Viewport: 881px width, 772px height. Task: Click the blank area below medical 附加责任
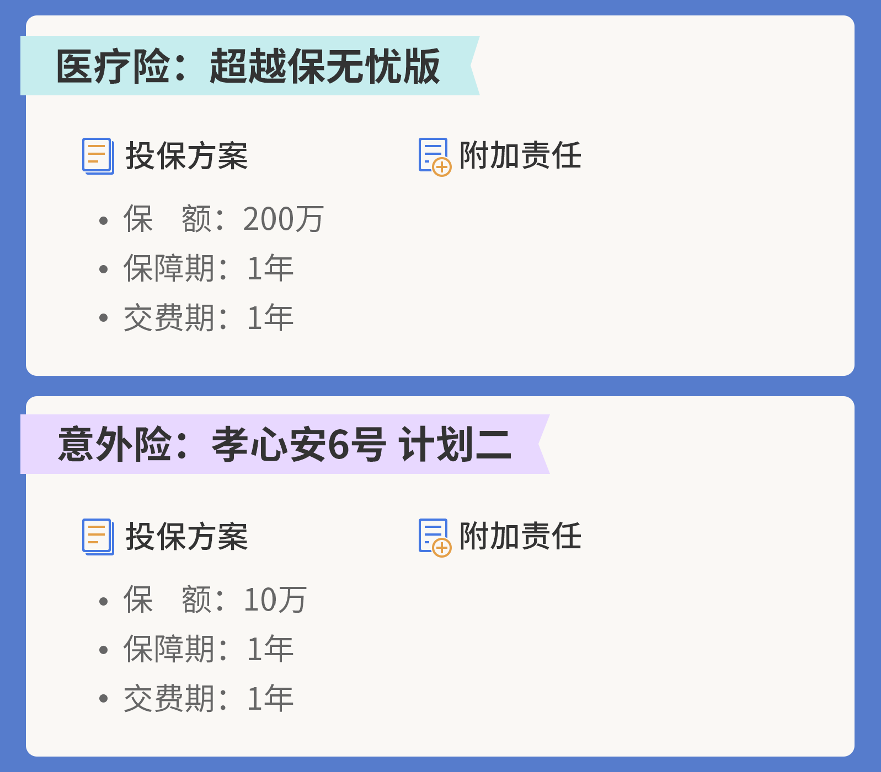tap(552, 264)
